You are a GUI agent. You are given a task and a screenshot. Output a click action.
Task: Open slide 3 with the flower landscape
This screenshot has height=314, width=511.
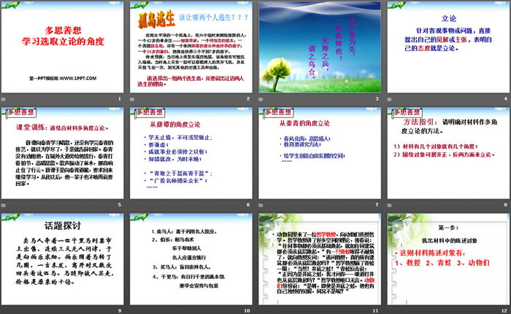coord(320,47)
